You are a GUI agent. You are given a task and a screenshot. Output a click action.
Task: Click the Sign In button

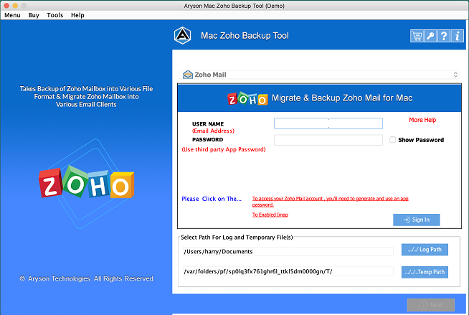(417, 220)
